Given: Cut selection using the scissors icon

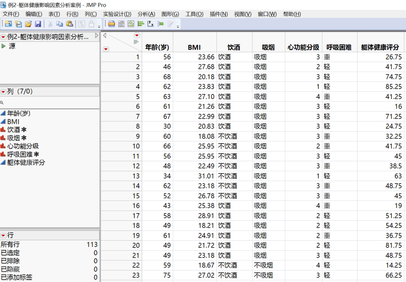Looking at the screenshot, I should 51,24.
